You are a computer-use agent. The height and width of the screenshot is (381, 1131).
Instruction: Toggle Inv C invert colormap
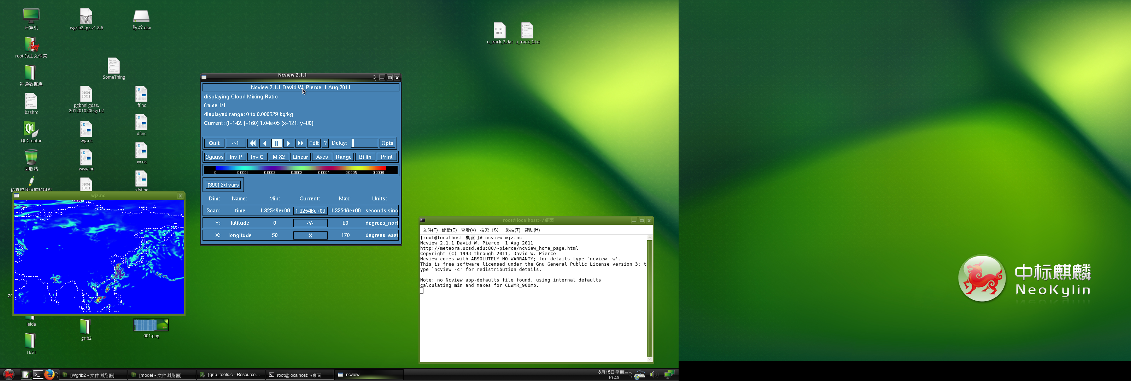(257, 157)
